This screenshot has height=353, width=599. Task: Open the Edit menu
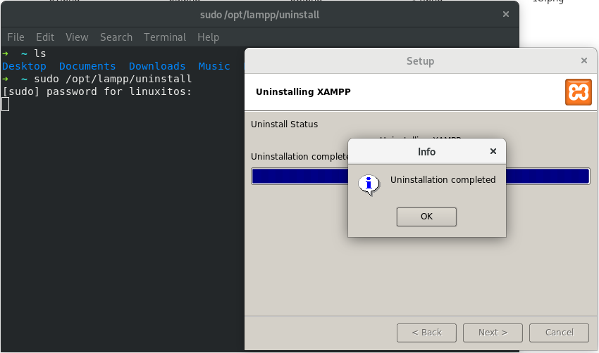45,37
